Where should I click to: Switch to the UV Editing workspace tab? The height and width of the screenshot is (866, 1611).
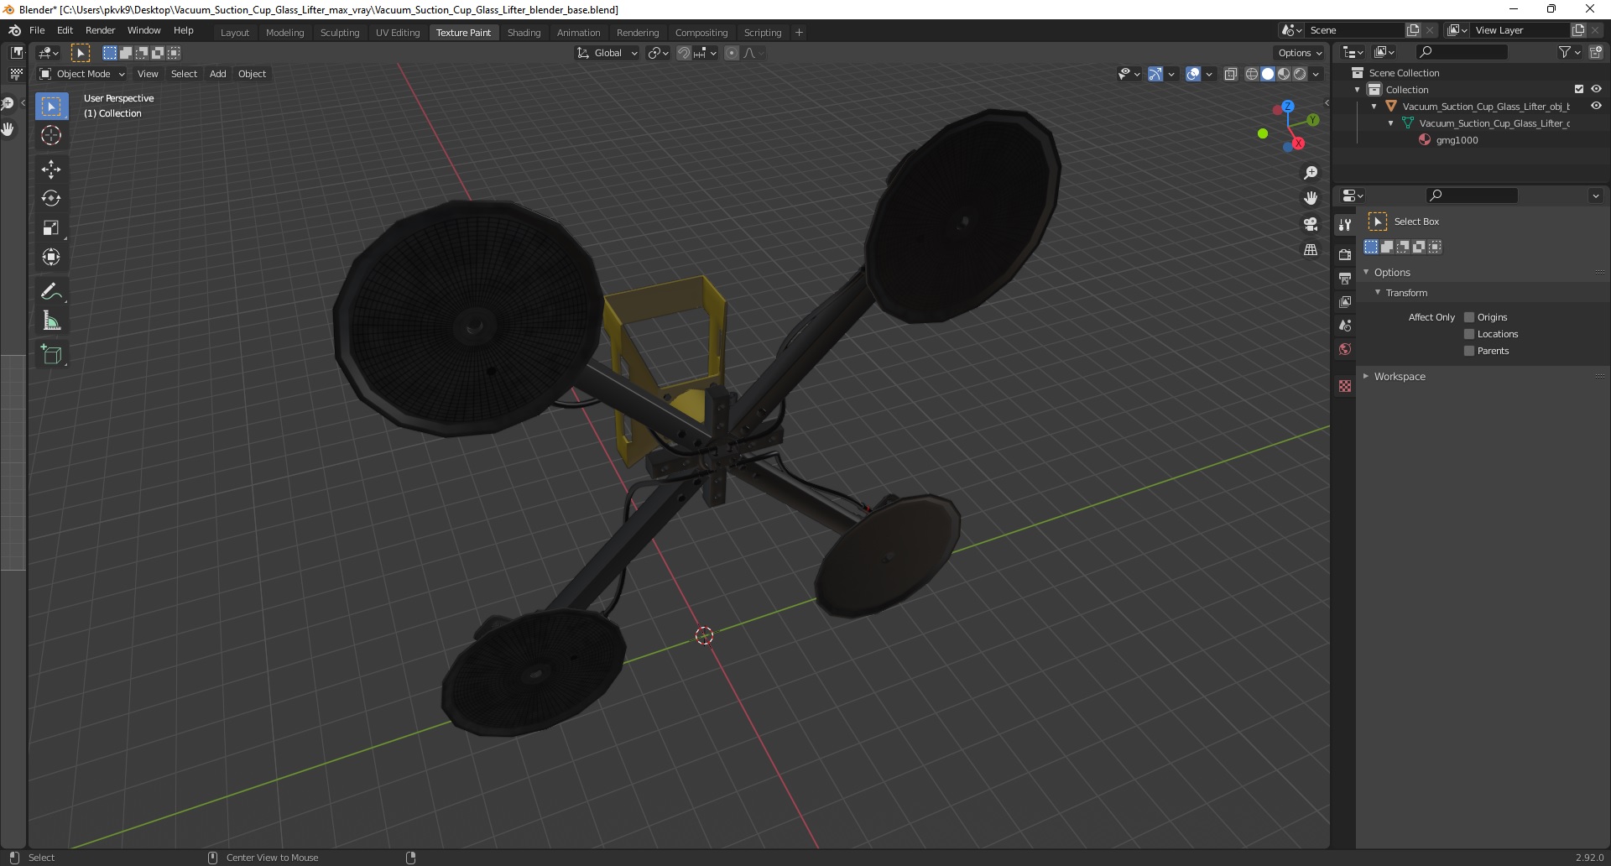[x=398, y=32]
